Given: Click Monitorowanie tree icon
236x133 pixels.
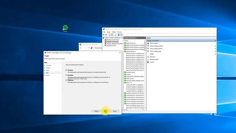Looking at the screenshot, I should click(106, 45).
